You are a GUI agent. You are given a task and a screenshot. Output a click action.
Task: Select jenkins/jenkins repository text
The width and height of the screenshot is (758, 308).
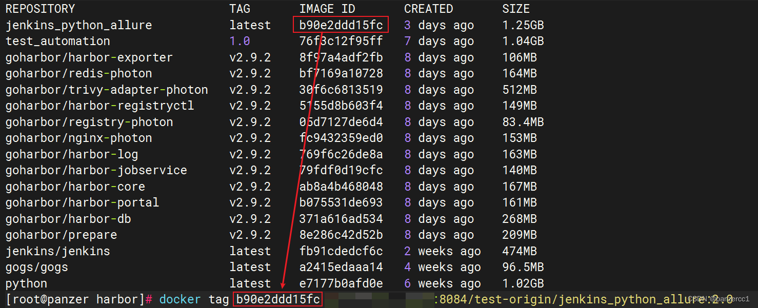[57, 251]
